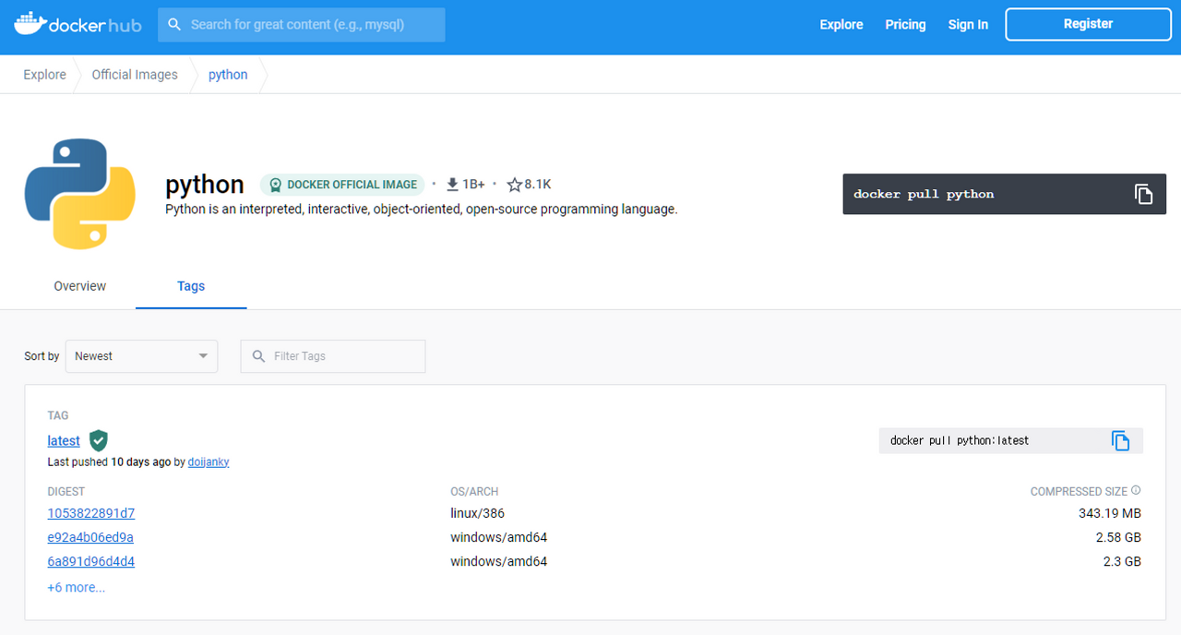Click windows/amd64 in the 6a891d96d4d4 row

(x=499, y=561)
